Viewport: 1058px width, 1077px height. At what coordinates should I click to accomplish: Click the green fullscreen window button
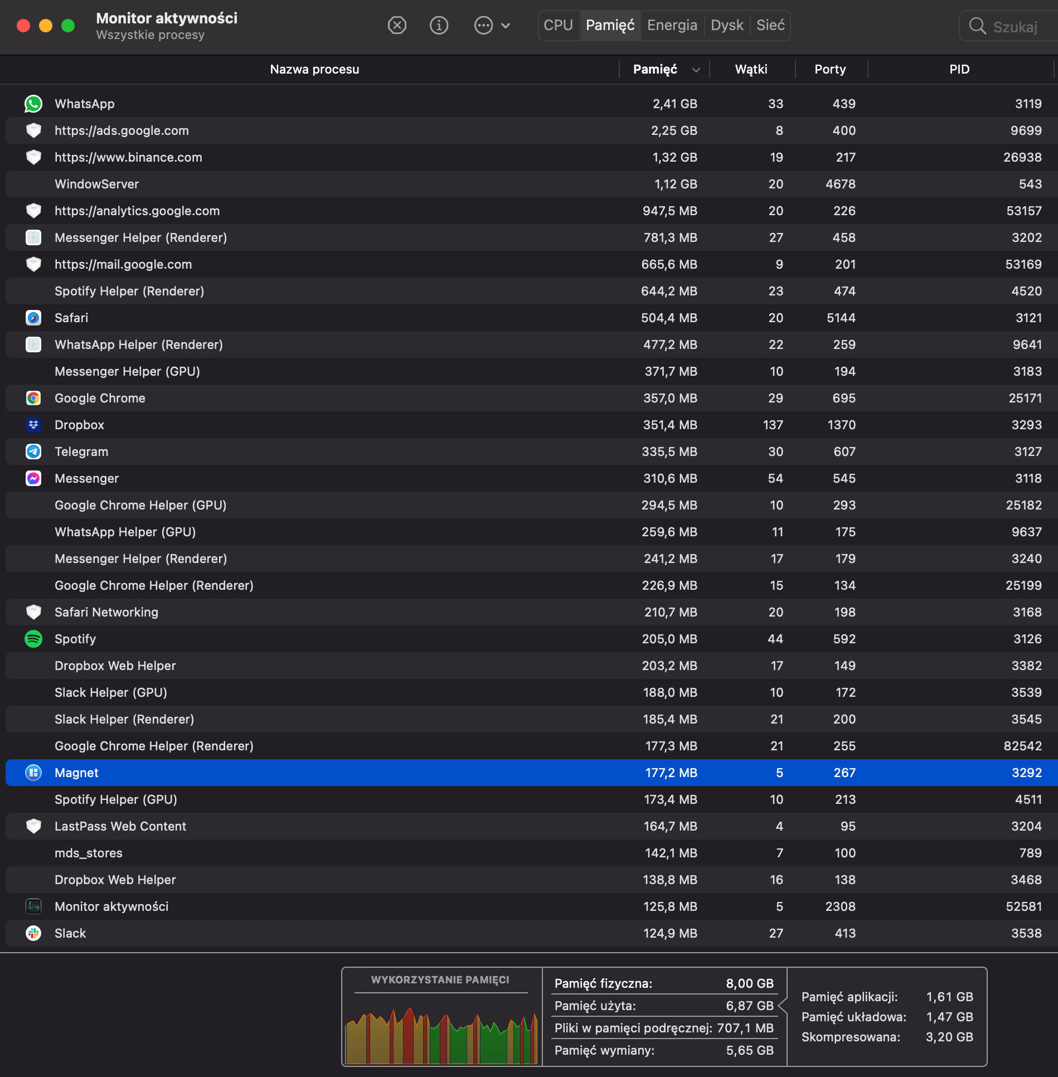pyautogui.click(x=68, y=26)
